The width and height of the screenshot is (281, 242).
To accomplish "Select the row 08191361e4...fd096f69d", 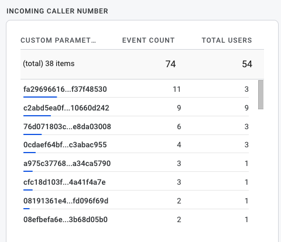I will tap(136, 200).
